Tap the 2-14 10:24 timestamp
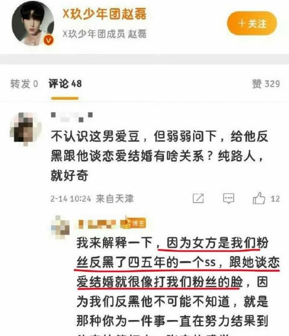Image resolution: width=289 pixels, height=336 pixels. point(71,199)
